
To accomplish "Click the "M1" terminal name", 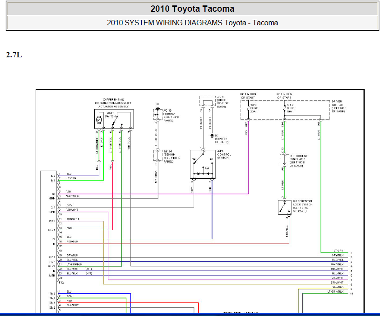I will point(53,181).
